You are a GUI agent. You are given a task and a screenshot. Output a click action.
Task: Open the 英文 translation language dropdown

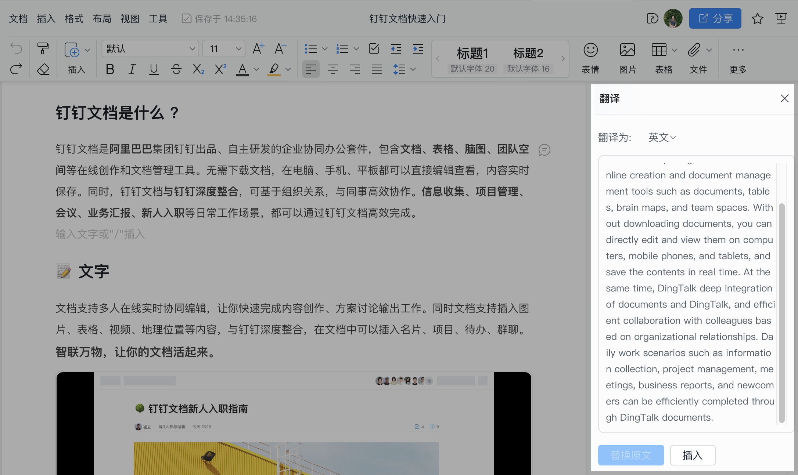pyautogui.click(x=661, y=137)
